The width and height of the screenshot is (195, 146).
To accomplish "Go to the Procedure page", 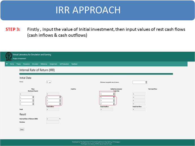I will (x=26, y=64).
